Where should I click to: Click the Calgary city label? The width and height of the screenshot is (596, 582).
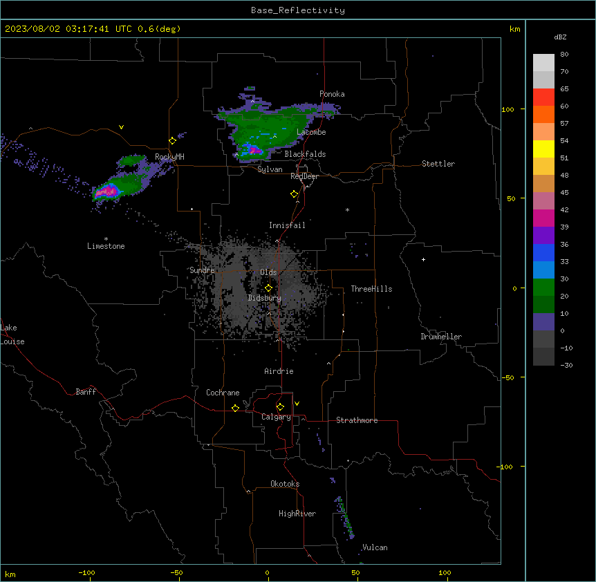point(276,417)
